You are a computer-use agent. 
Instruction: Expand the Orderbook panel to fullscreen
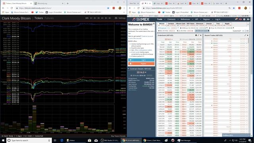coord(198,35)
